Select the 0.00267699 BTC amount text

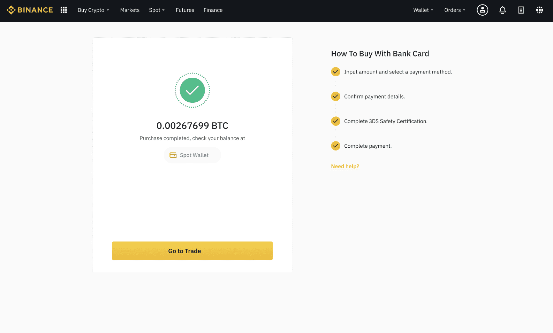[192, 125]
